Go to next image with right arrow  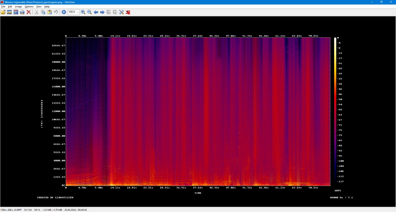coord(102,12)
